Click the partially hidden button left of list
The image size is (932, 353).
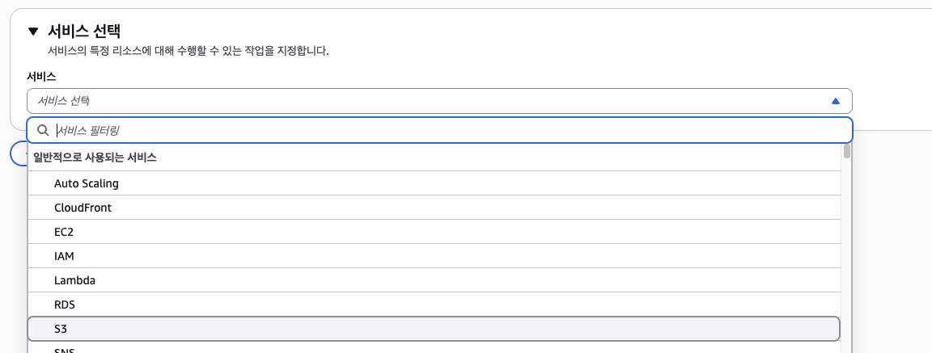click(x=18, y=153)
